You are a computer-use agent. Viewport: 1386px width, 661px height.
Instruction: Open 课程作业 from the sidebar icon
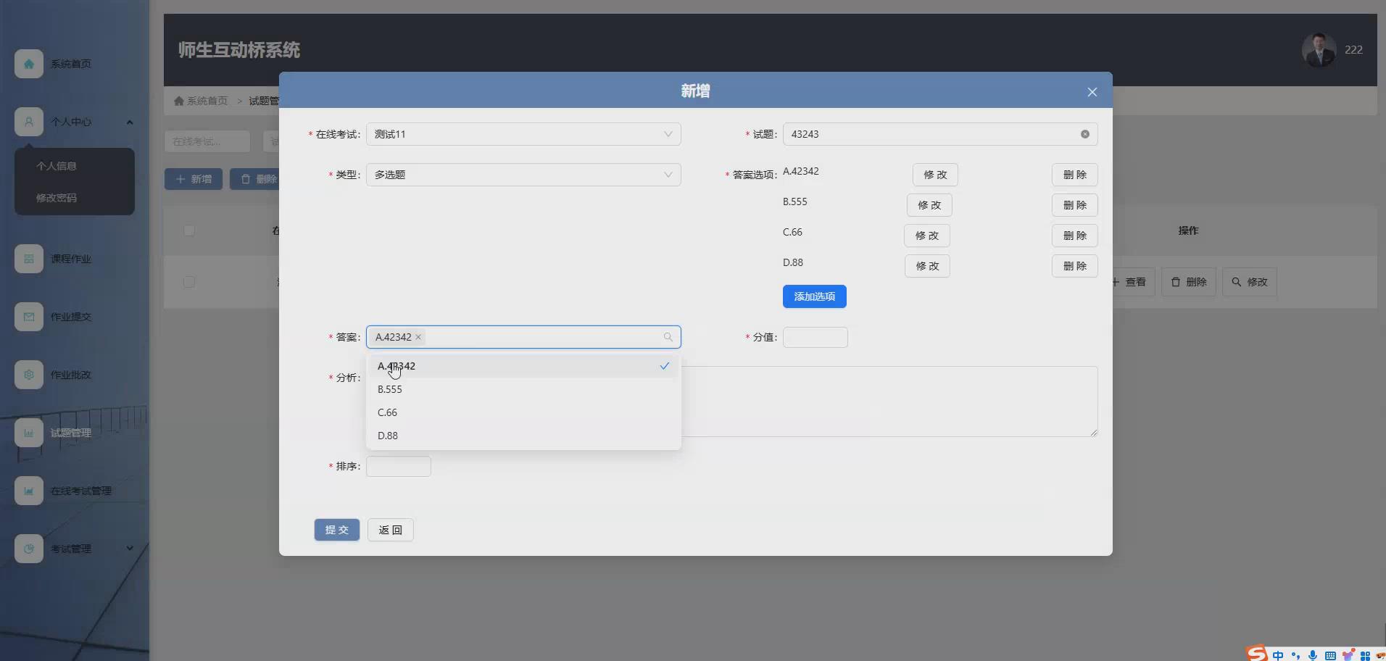point(28,259)
